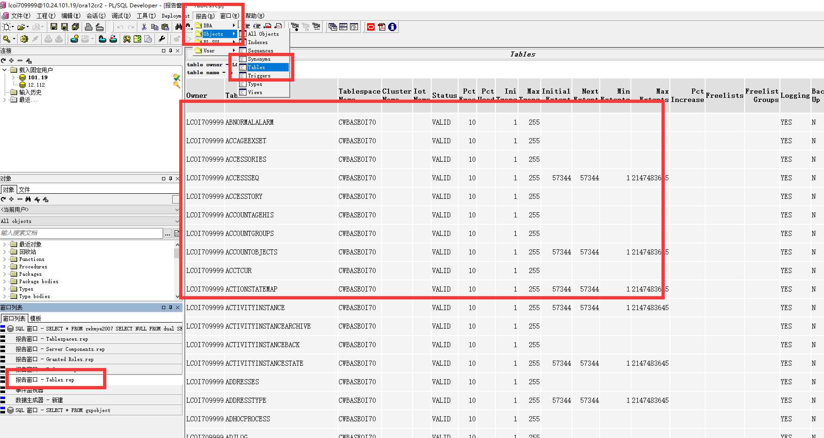
Task: Float the 窗口列表 panel with its square button
Action: point(163,307)
